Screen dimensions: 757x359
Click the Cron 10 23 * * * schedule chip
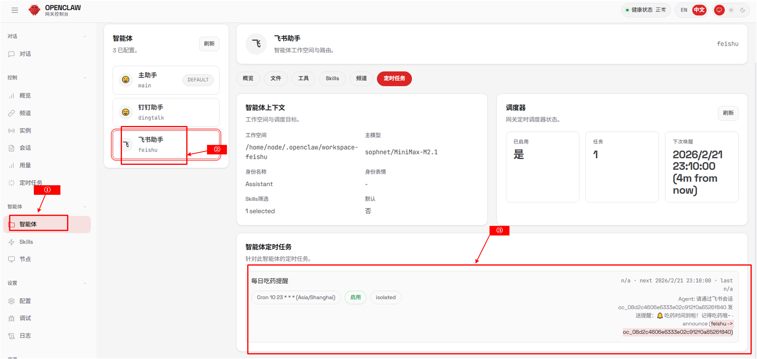click(296, 297)
